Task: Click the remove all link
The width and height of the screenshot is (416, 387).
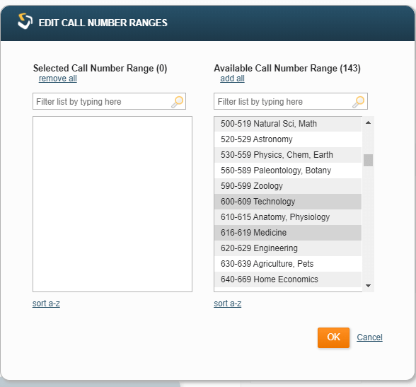Action: pos(57,79)
